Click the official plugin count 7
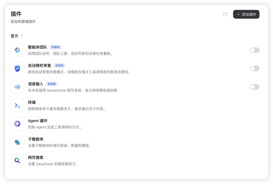This screenshot has height=184, width=273. pos(21,36)
